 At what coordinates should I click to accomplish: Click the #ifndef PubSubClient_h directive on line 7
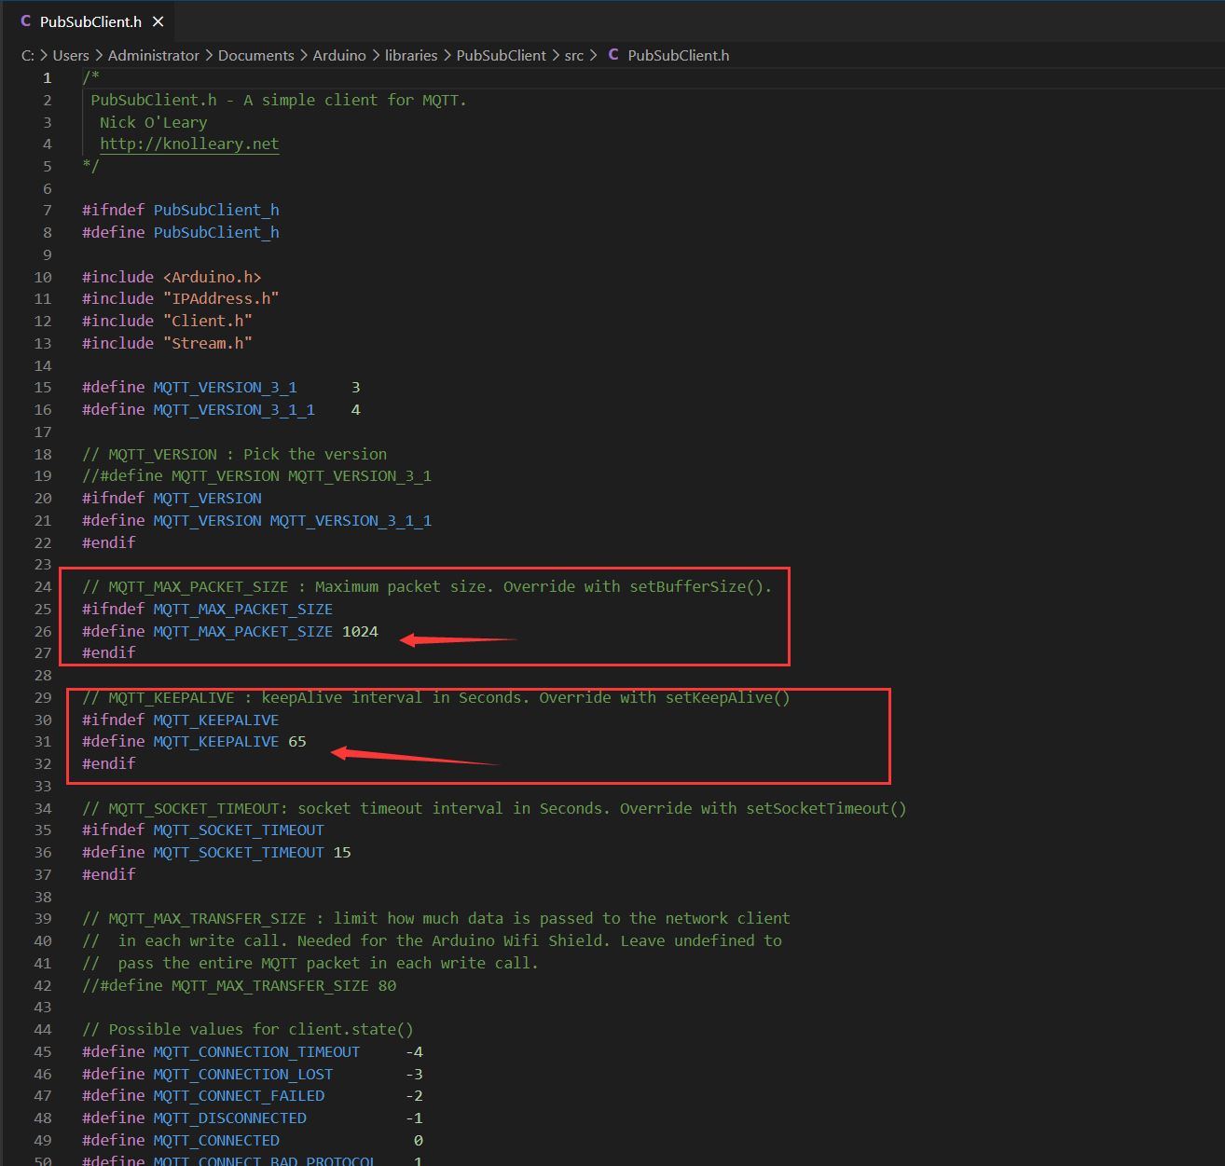(x=181, y=210)
